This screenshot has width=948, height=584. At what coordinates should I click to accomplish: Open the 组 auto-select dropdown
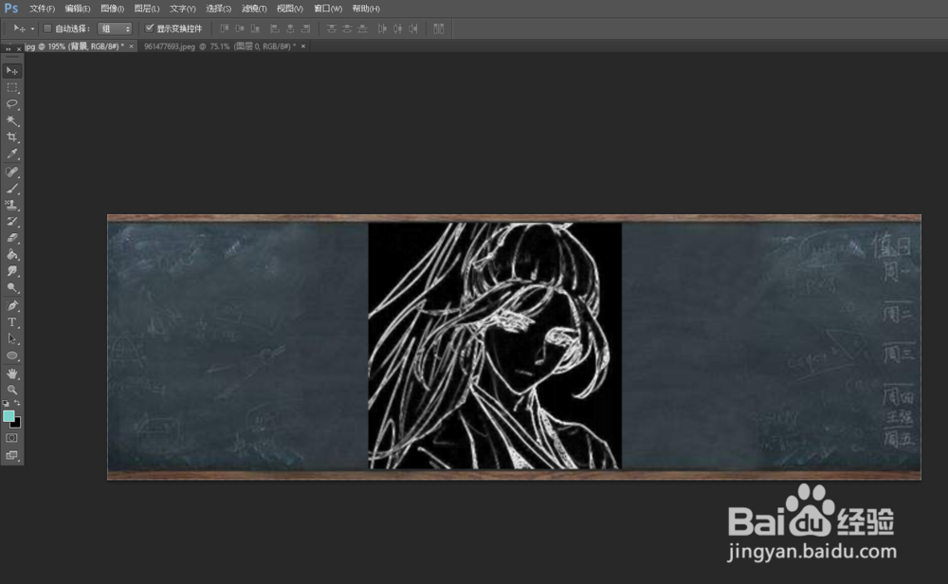tap(115, 28)
